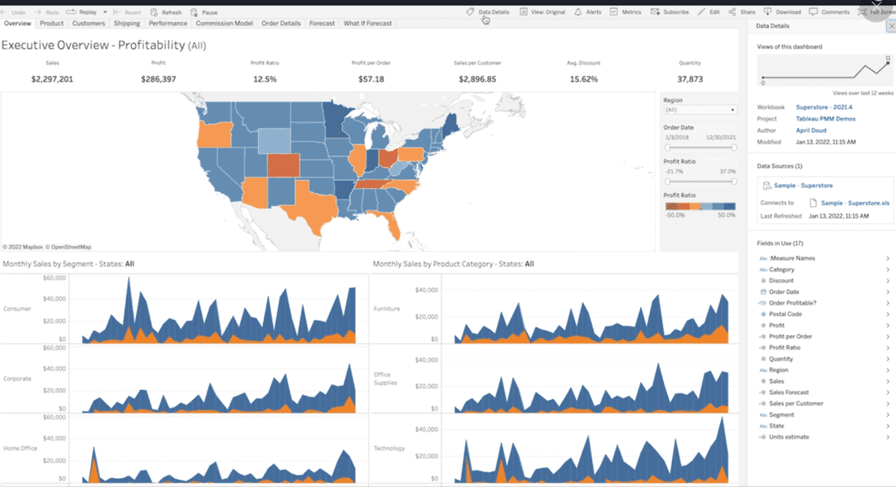Open Alerts bell icon in toolbar
Viewport: 896px width, 504px height.
click(x=578, y=12)
